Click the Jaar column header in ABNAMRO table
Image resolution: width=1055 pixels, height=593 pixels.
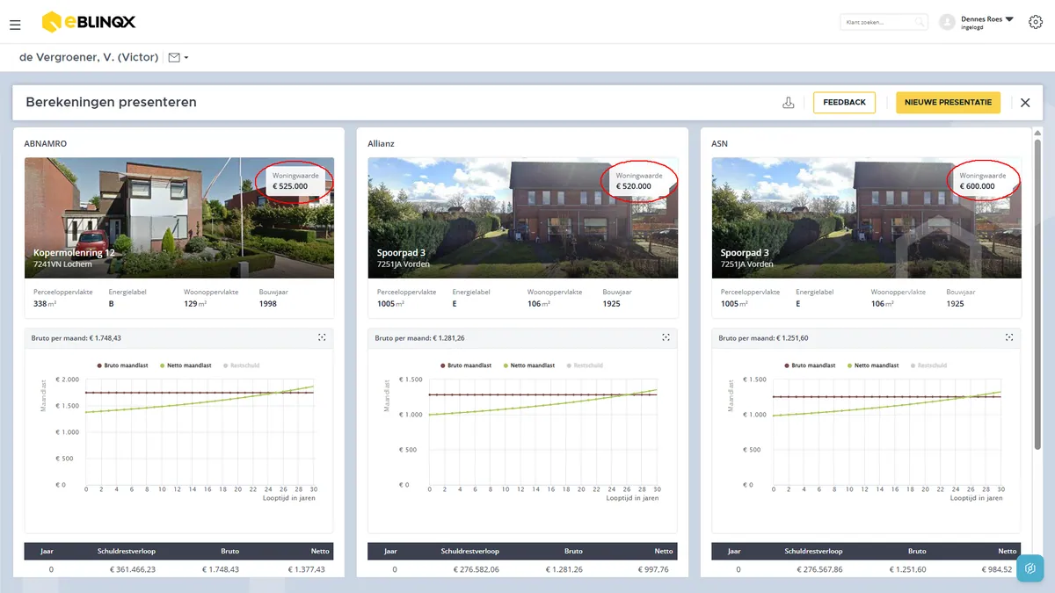coord(47,551)
